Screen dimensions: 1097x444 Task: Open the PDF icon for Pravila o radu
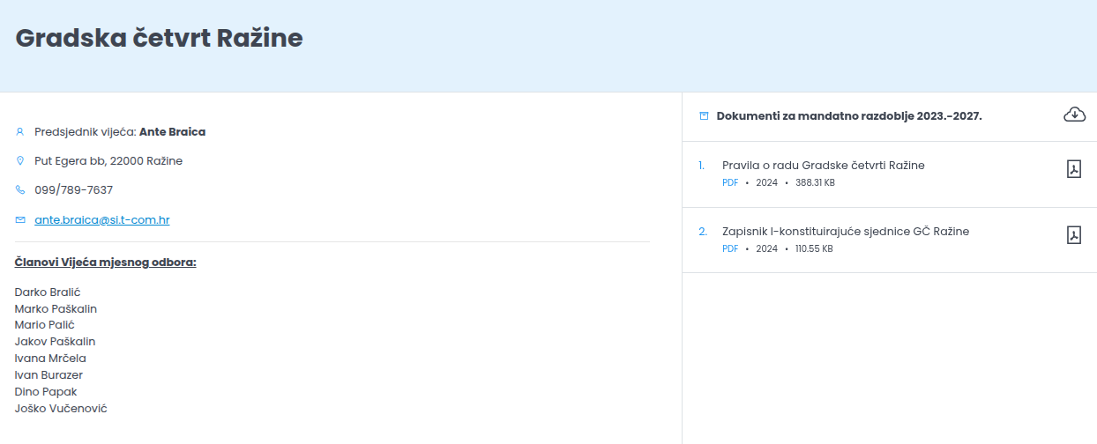pos(1073,169)
